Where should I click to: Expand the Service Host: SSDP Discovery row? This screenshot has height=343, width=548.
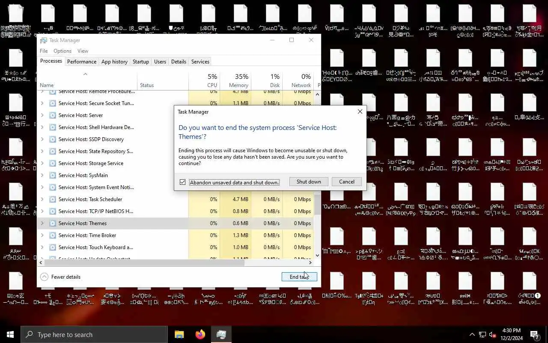42,139
